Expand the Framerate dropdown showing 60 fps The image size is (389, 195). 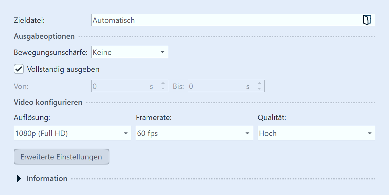194,133
